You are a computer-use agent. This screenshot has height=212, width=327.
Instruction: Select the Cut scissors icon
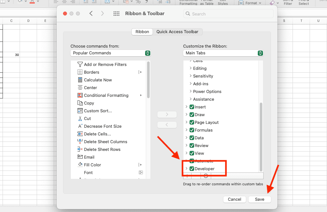pos(80,118)
